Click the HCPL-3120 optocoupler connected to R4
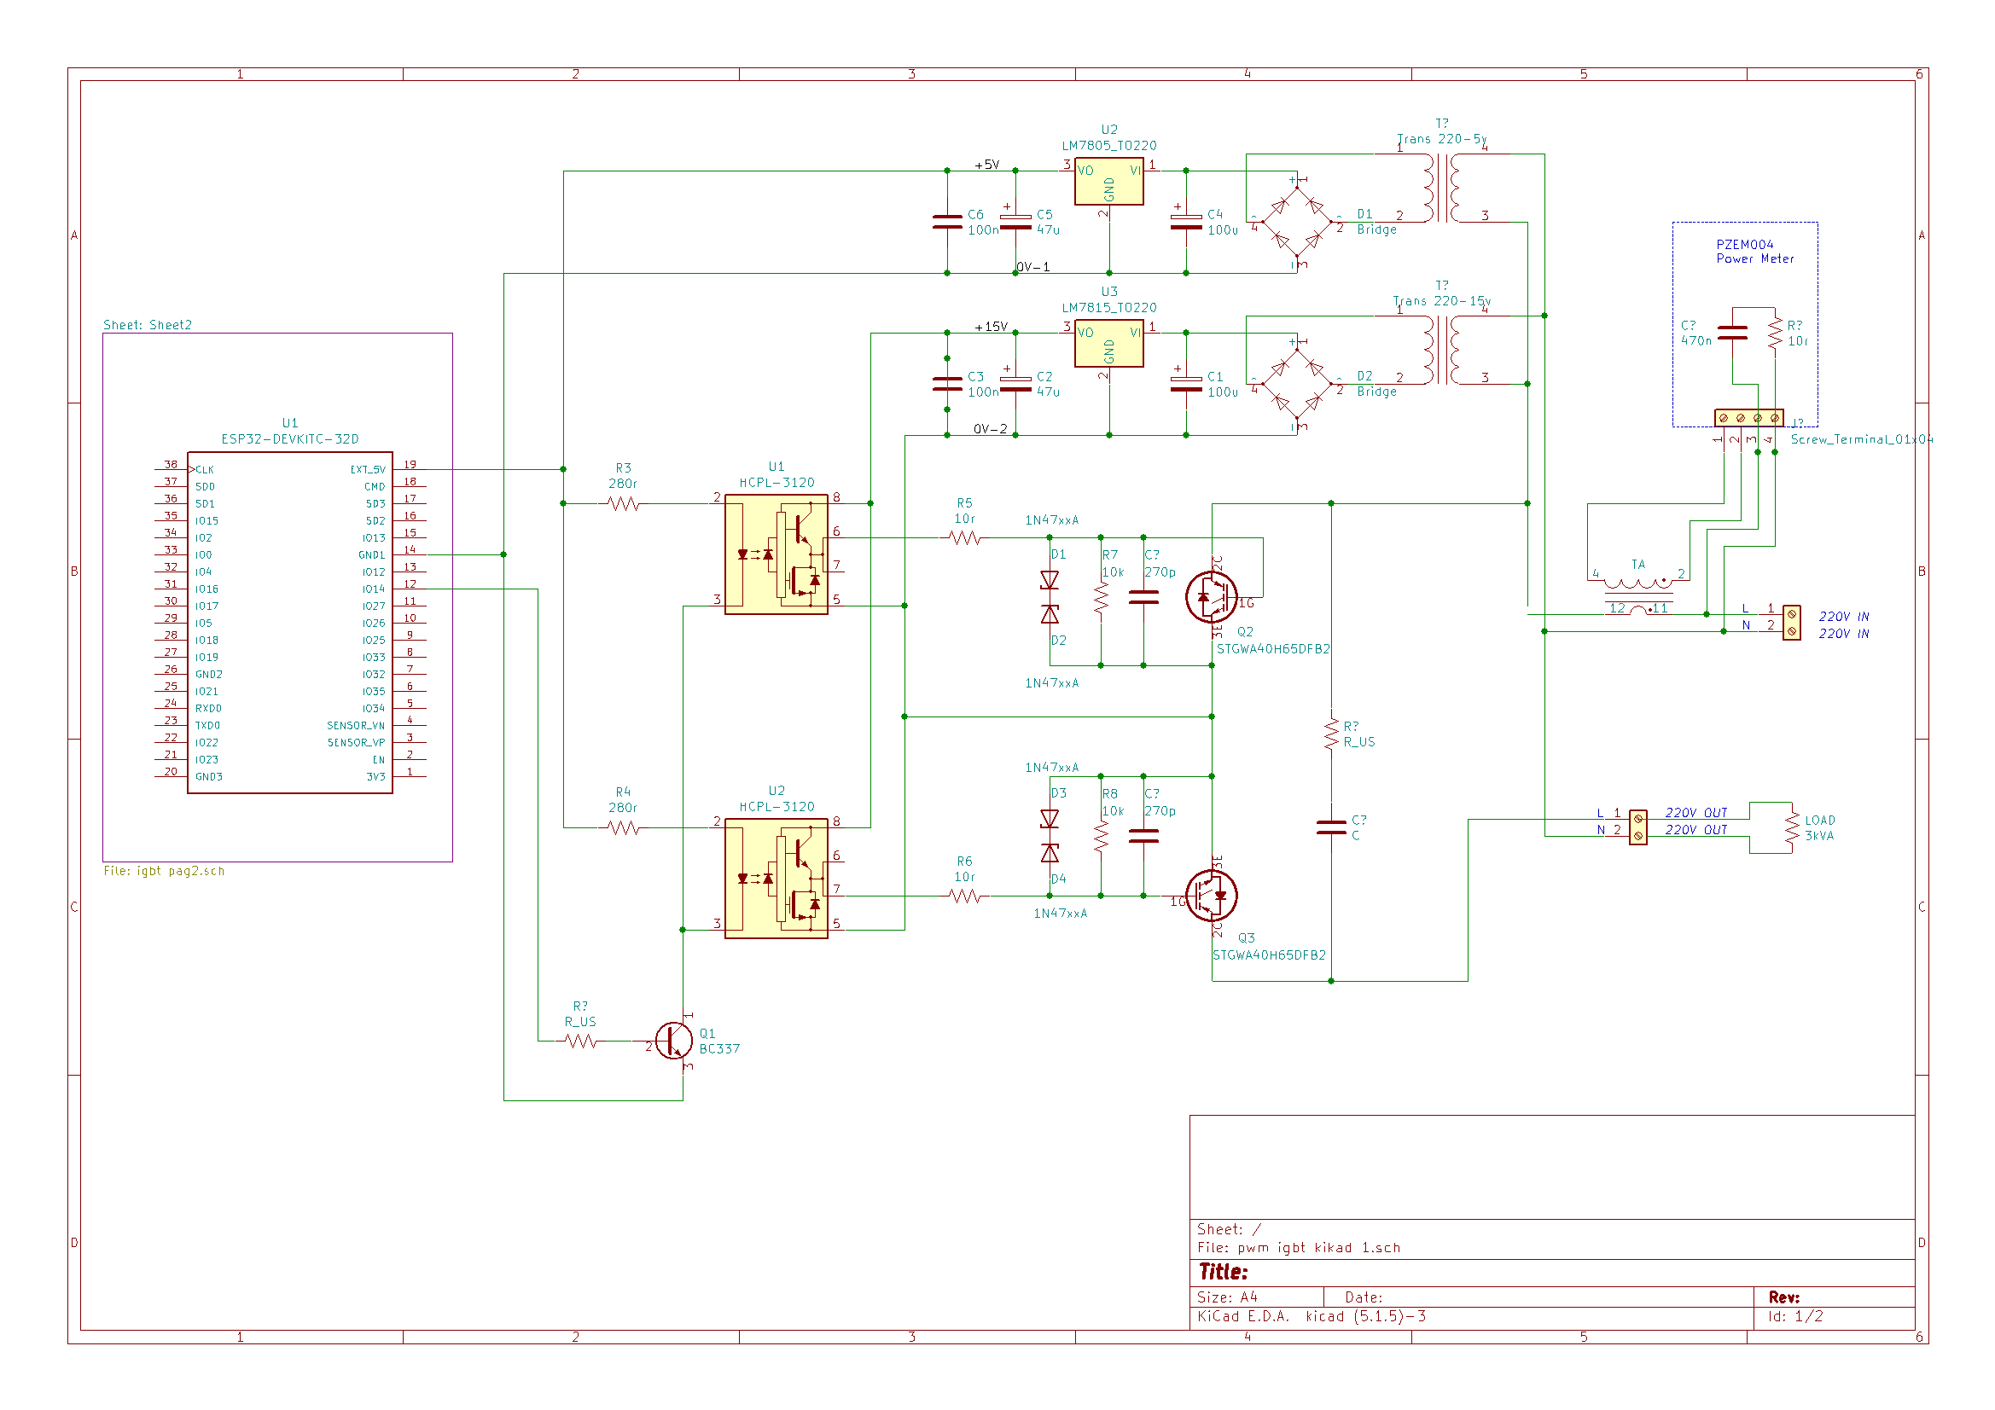 click(x=776, y=879)
